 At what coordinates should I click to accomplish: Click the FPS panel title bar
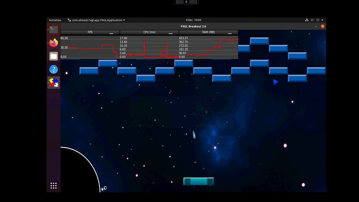coord(90,32)
